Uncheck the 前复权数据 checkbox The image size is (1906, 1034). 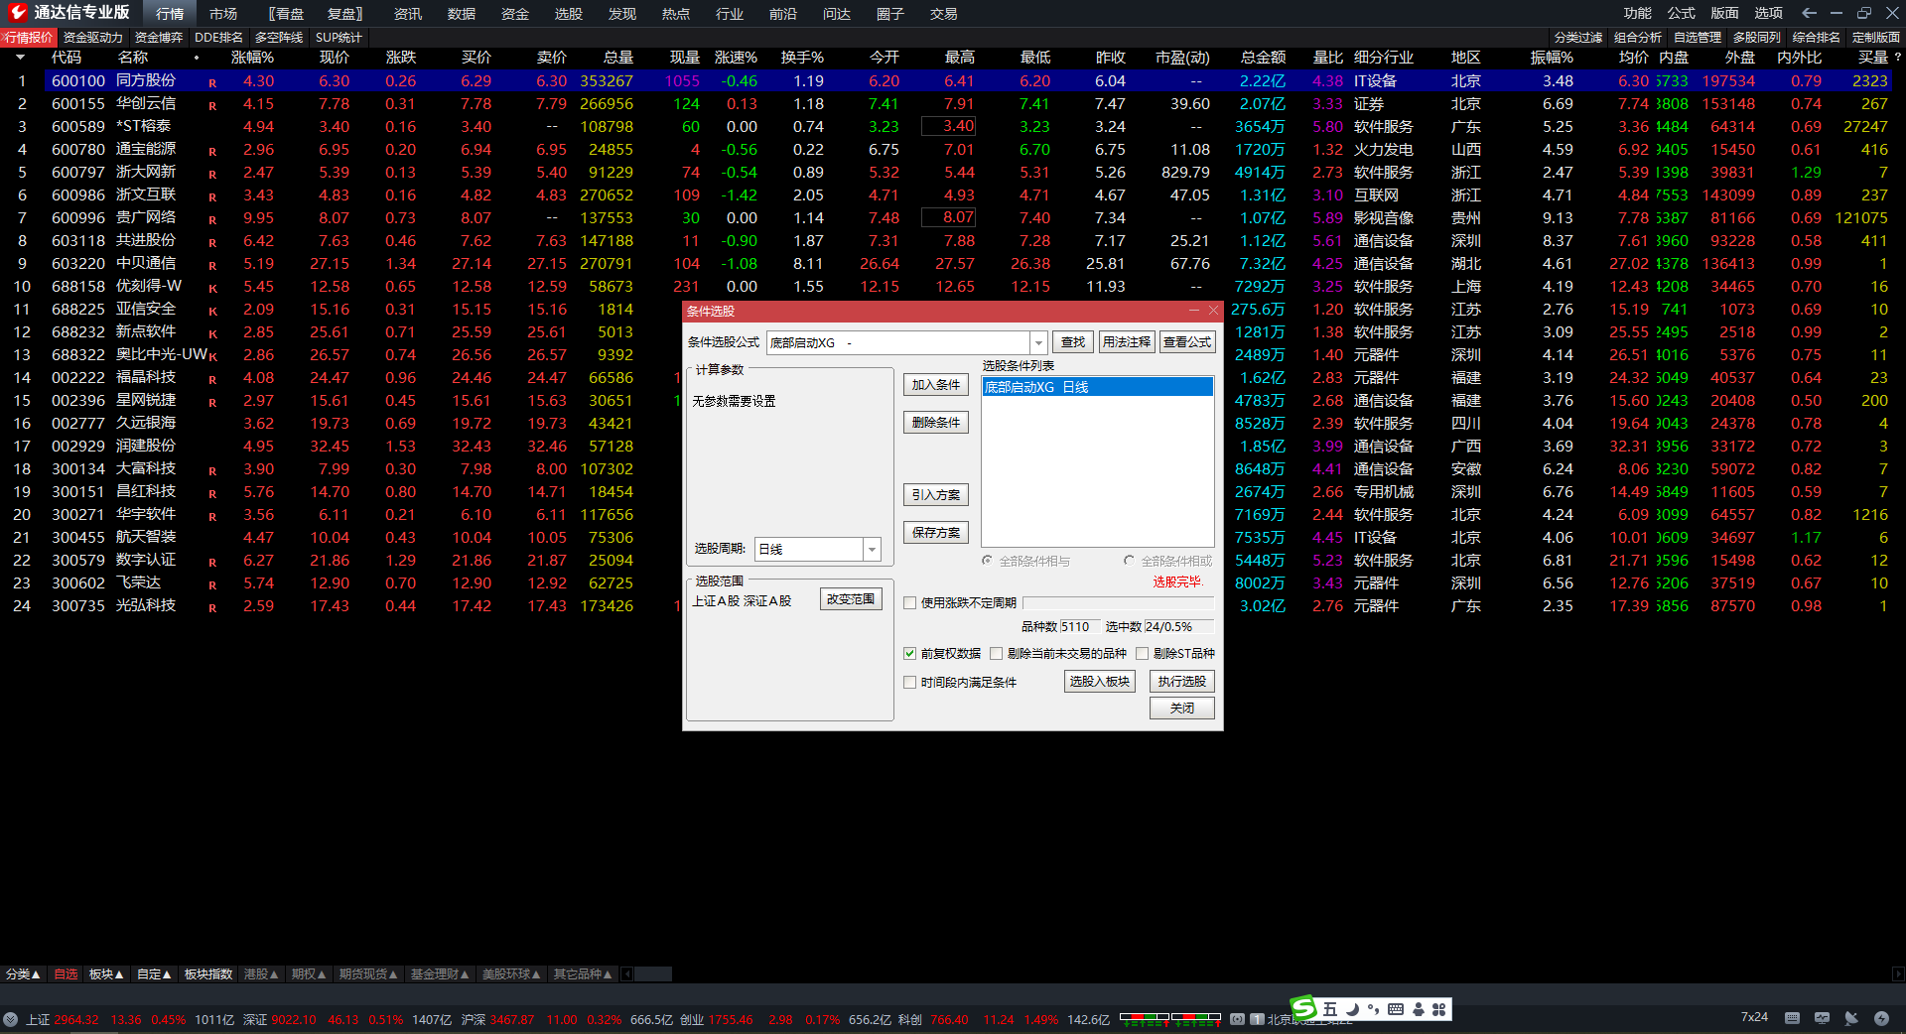(909, 653)
